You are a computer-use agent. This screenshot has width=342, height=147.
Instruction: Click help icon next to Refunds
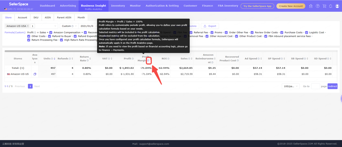pos(70,59)
